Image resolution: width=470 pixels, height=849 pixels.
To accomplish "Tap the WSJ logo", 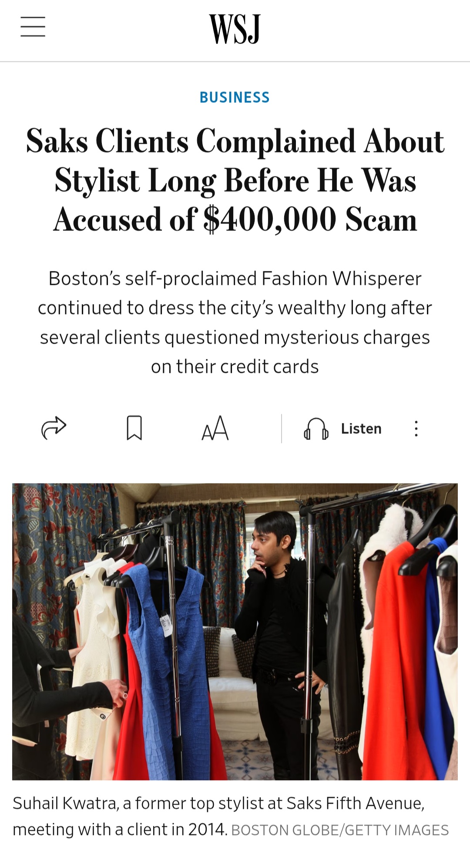I will 235,29.
